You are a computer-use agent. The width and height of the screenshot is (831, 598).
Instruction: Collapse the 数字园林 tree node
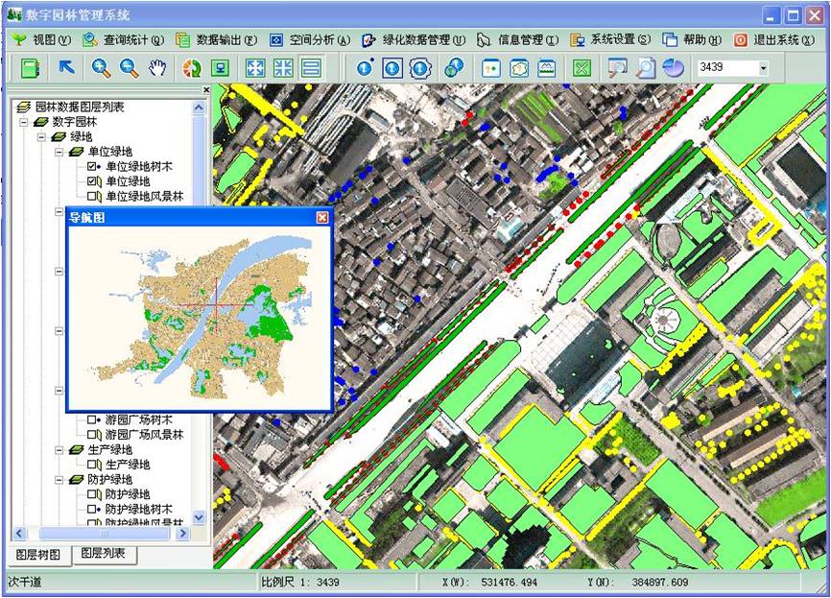coord(25,122)
